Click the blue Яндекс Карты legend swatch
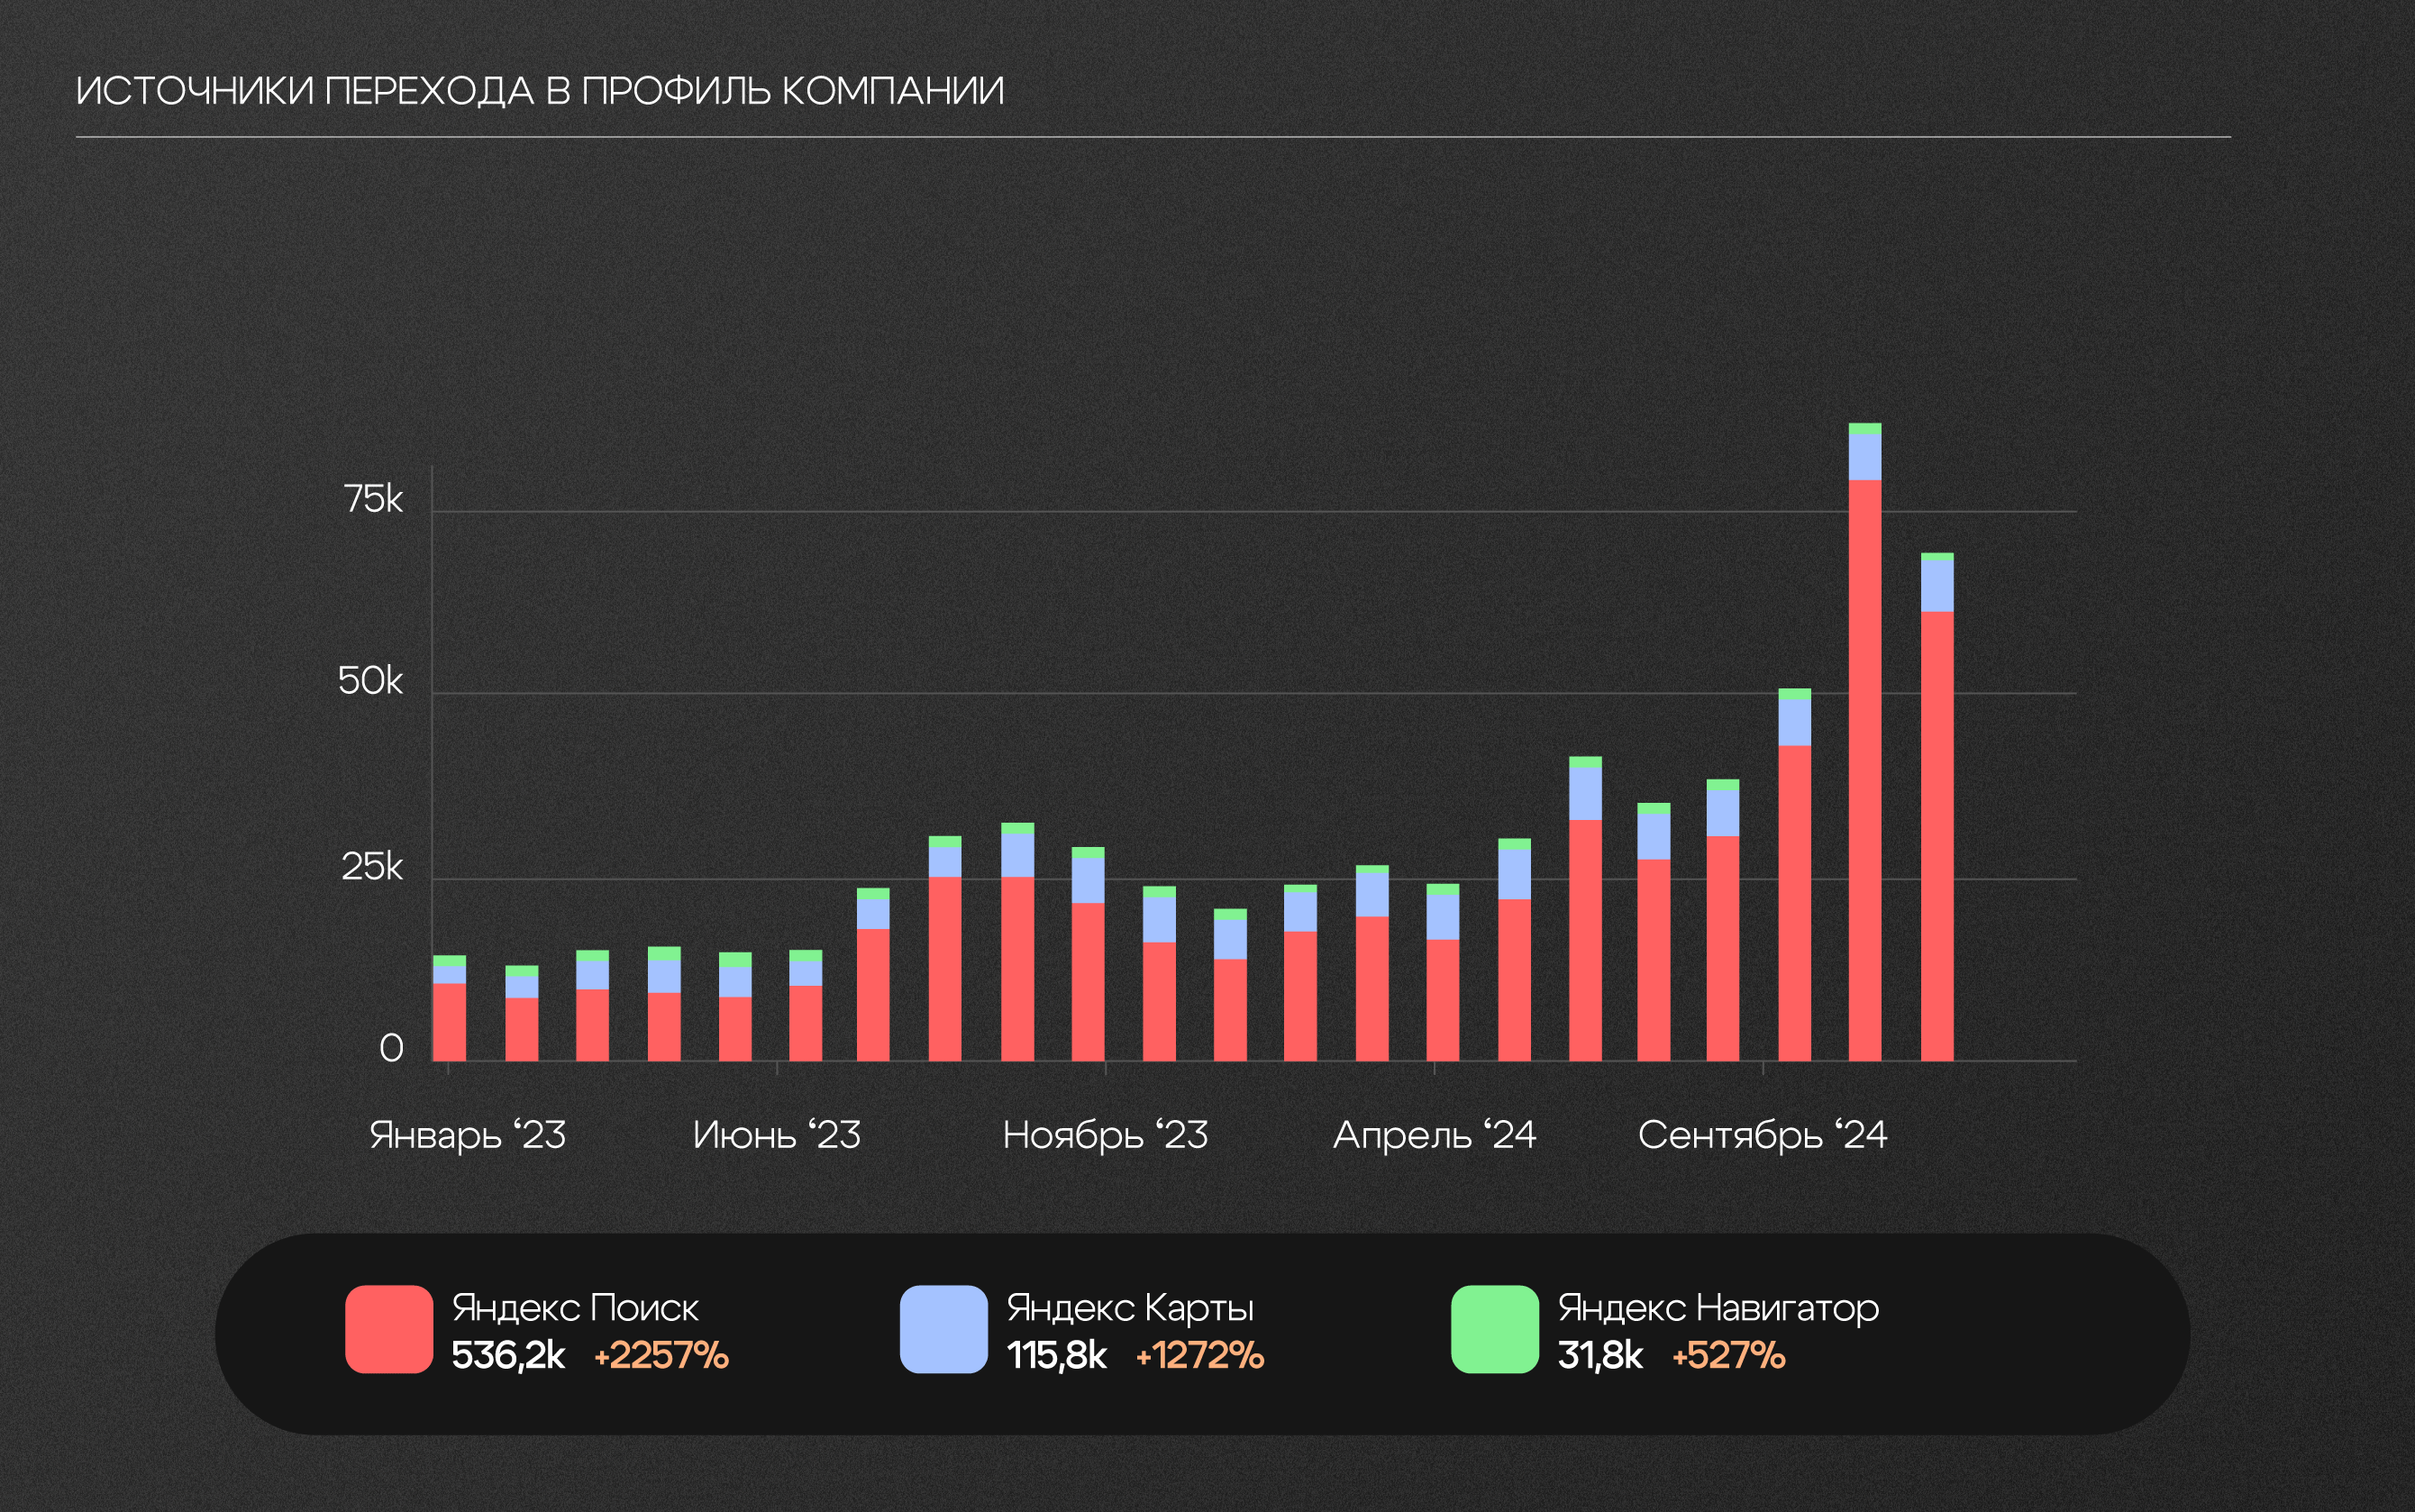This screenshot has height=1512, width=2415. pyautogui.click(x=943, y=1329)
